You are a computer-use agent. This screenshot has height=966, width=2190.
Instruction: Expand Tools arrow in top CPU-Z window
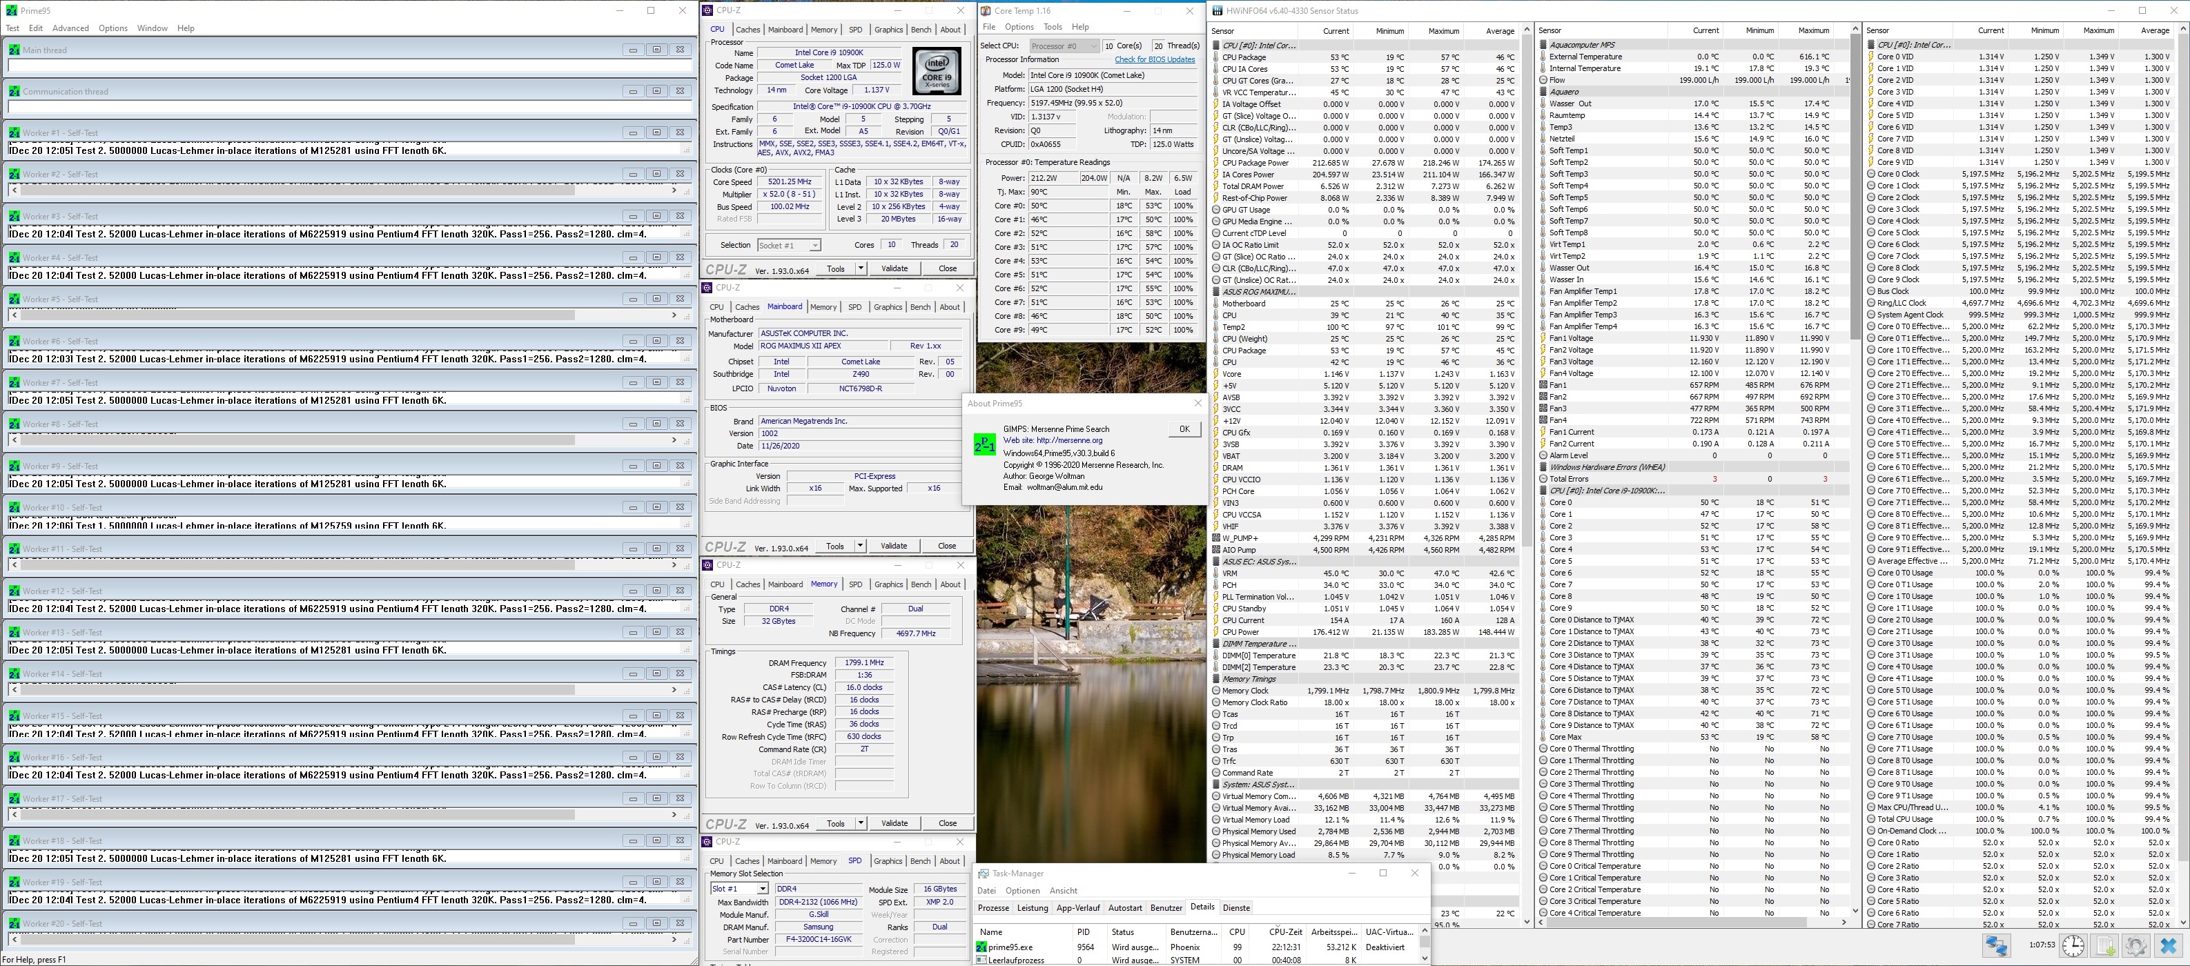861,268
